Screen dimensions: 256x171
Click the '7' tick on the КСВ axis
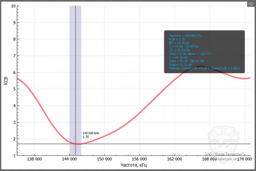[x=14, y=56]
